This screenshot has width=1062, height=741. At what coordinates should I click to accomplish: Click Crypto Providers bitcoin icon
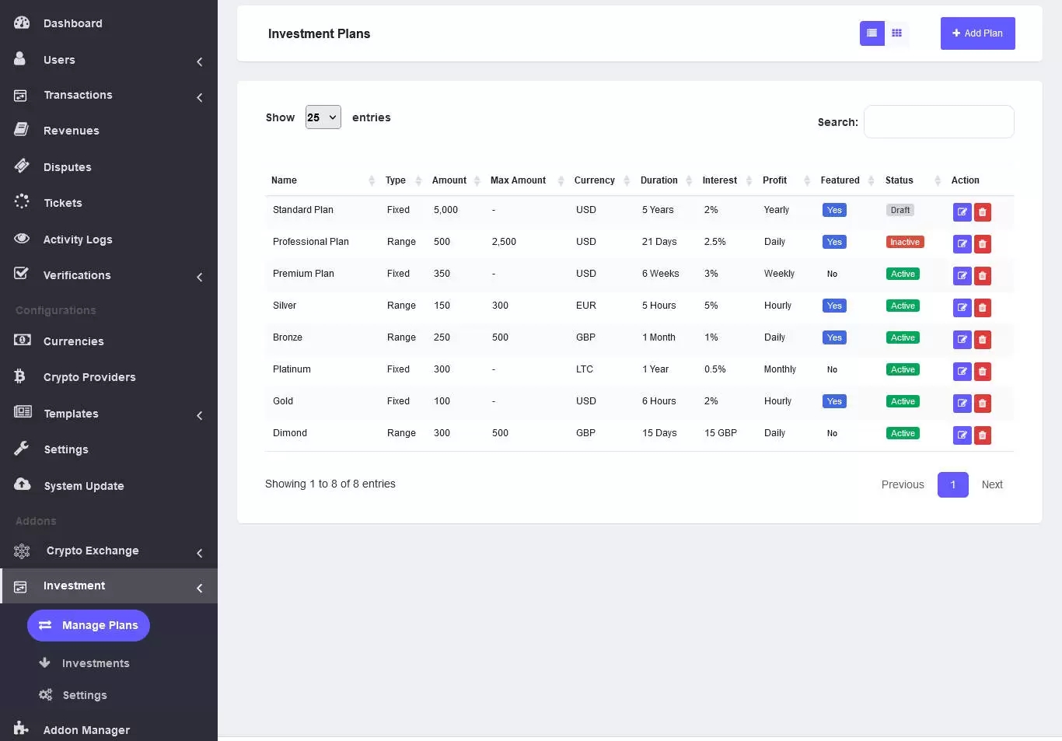pos(20,377)
